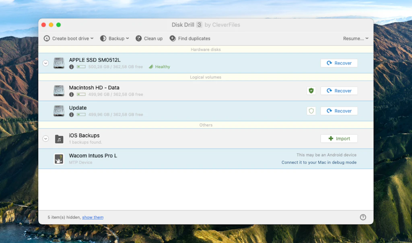
Task: Show info for the Update volume
Action: pyautogui.click(x=71, y=115)
